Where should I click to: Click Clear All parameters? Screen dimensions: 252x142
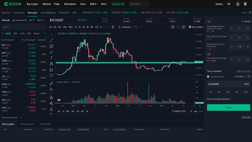246,21
